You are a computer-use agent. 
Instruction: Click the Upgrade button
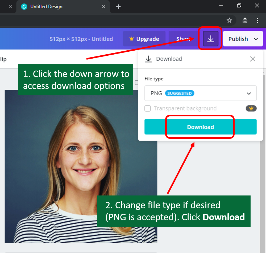pos(144,39)
